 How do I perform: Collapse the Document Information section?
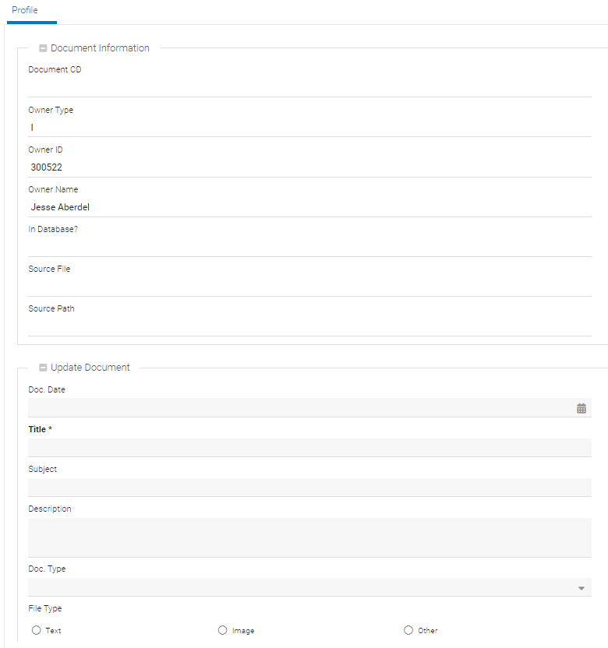[44, 48]
